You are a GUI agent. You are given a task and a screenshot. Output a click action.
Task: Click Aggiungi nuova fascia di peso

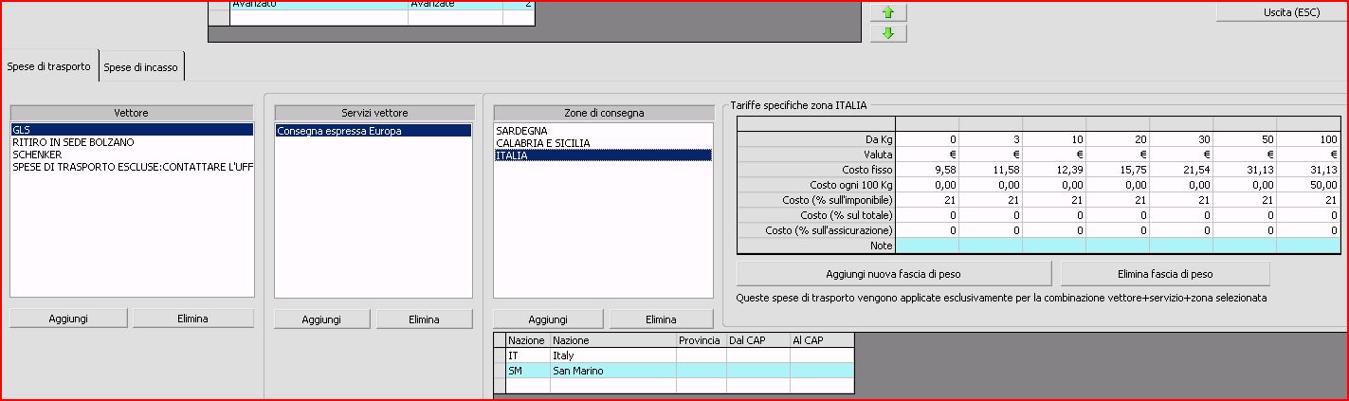point(894,274)
